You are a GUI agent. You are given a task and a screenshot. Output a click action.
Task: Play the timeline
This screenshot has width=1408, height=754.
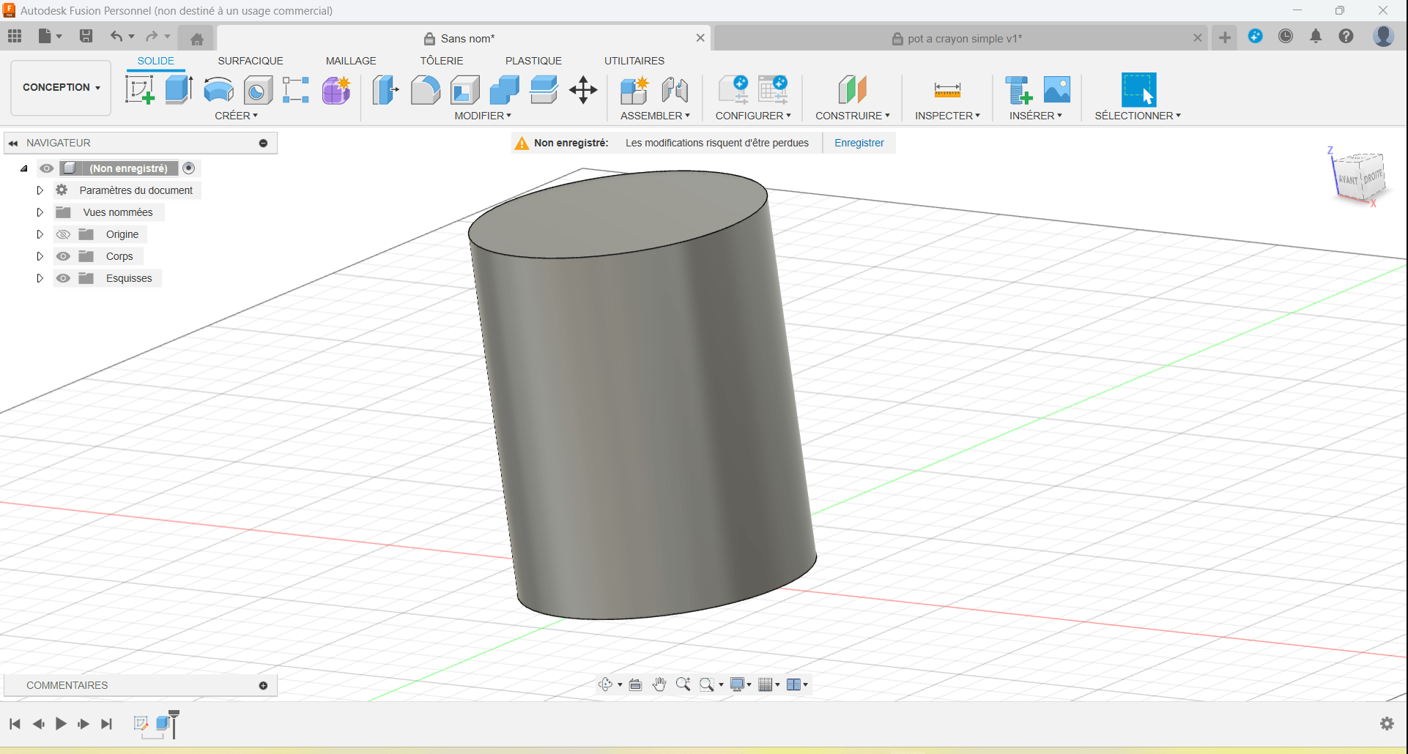point(61,724)
